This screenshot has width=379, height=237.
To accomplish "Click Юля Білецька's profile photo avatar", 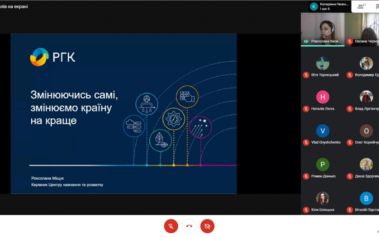I will (323, 198).
